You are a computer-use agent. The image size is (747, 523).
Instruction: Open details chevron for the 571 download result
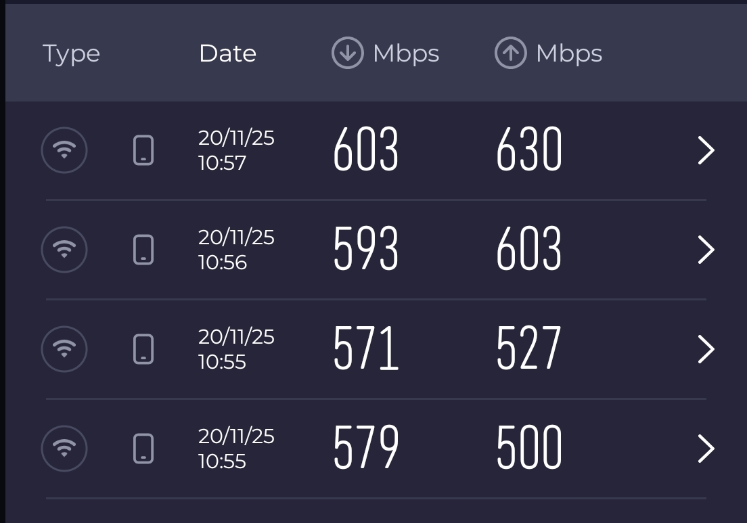706,349
